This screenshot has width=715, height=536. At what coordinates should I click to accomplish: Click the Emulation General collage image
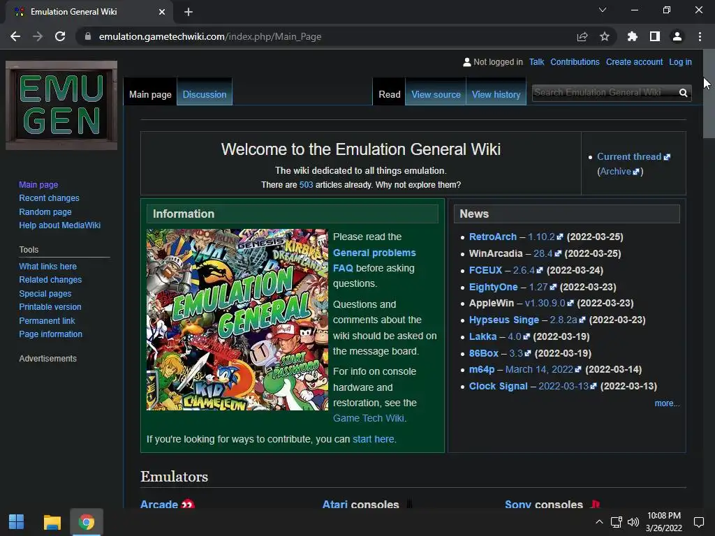pos(237,320)
